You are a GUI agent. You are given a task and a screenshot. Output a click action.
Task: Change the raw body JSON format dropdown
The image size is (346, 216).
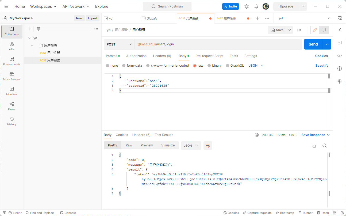(256, 66)
